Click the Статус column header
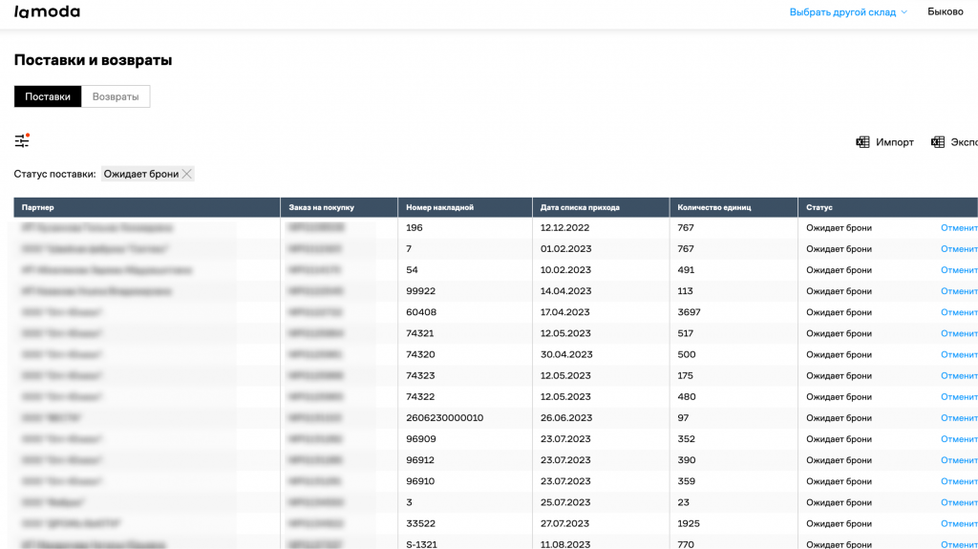The width and height of the screenshot is (978, 549). 819,207
